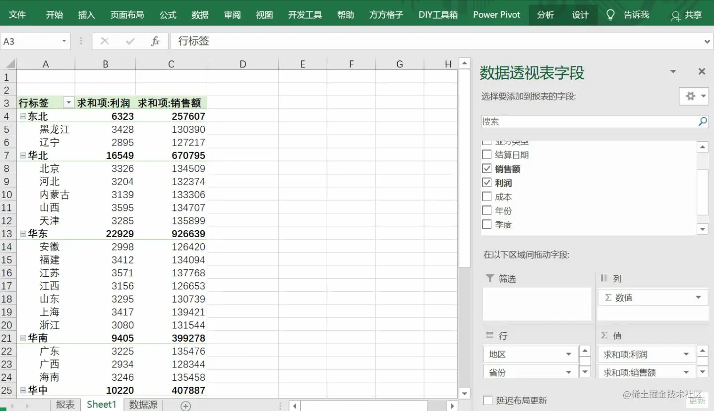
Task: Switch to the 数据源 sheet tab
Action: tap(143, 405)
